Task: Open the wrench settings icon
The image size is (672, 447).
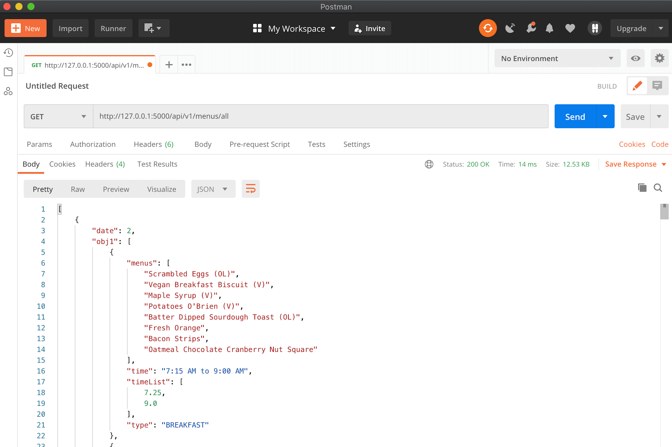Action: click(531, 28)
